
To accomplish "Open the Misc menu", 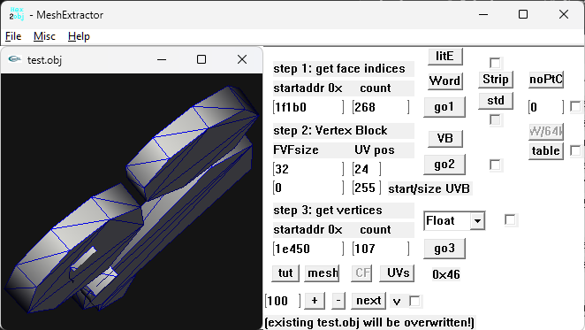I will point(44,36).
